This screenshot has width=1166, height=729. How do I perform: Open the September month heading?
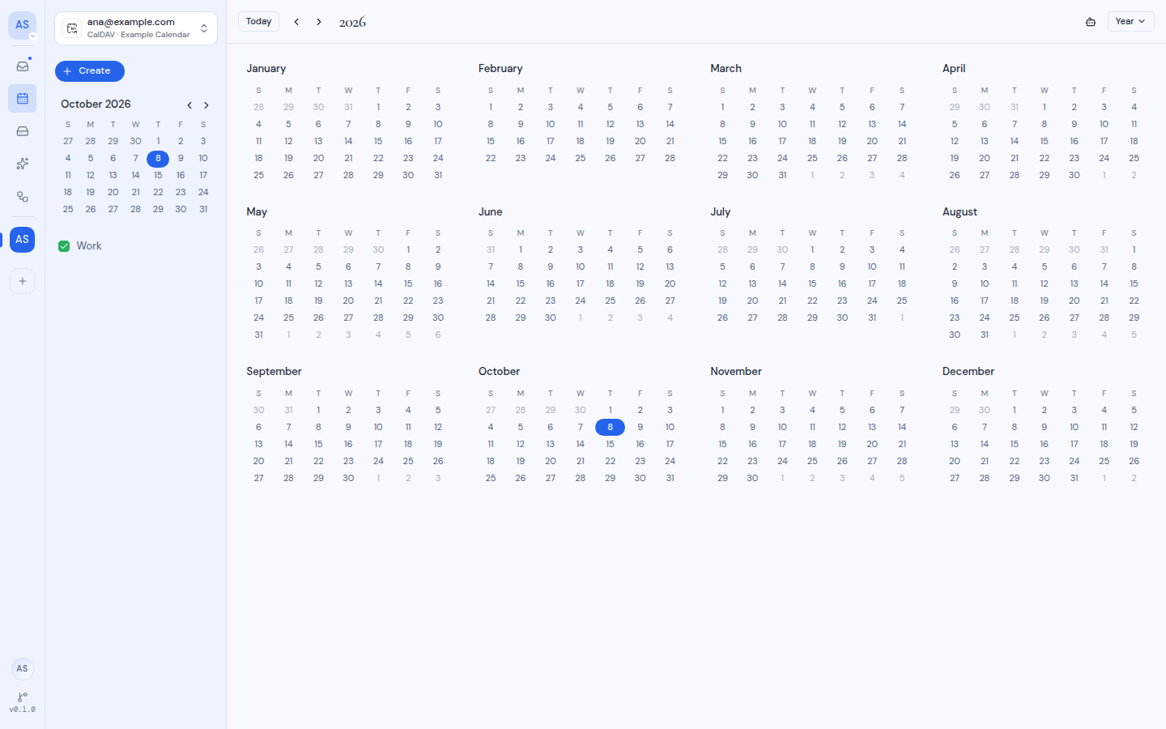[x=274, y=372]
